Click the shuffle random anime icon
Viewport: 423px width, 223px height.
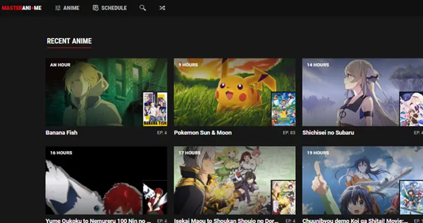click(x=162, y=8)
